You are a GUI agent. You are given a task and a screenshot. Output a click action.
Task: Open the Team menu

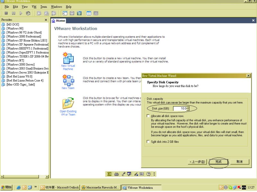point(44,7)
